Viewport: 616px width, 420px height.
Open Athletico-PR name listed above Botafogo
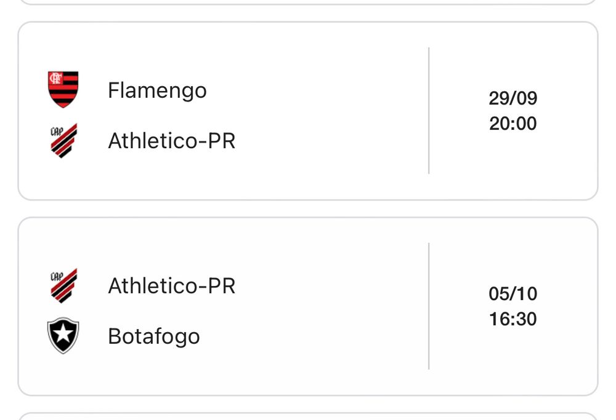[172, 286]
